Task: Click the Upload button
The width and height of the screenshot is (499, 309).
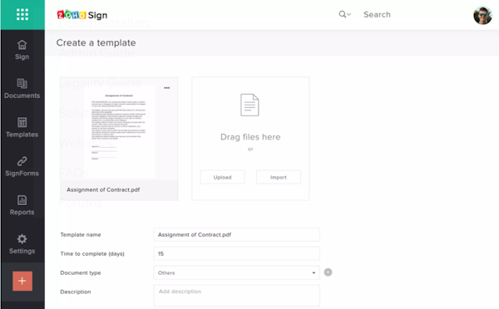Action: tap(222, 177)
